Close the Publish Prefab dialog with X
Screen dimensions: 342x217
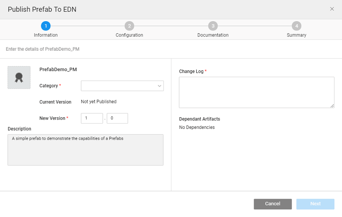pos(332,9)
